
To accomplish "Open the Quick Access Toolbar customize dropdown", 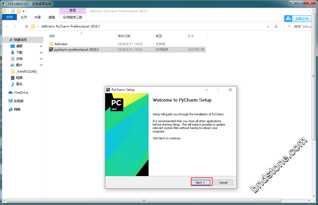I will [23, 11].
